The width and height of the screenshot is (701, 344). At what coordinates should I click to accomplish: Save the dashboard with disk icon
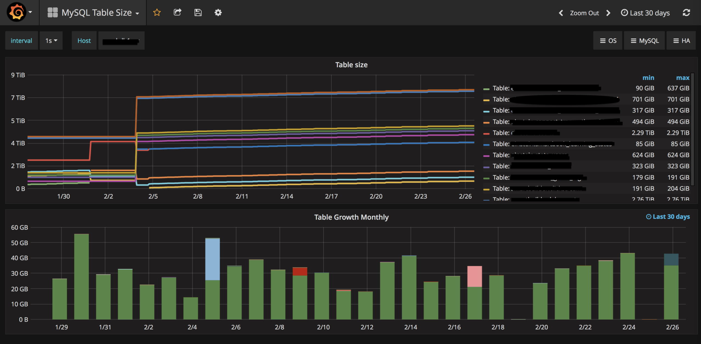(198, 12)
